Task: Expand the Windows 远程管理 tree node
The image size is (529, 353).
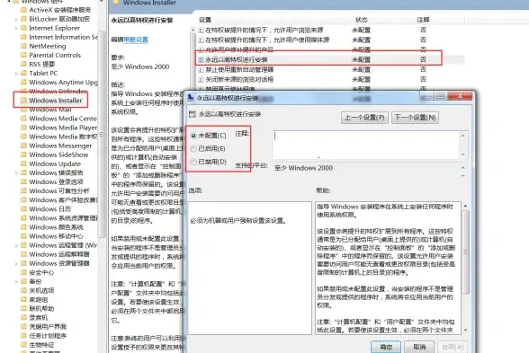Action: point(16,245)
